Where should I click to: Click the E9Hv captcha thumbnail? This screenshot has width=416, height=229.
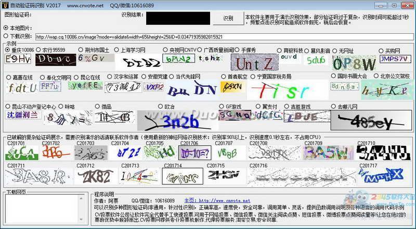(x=18, y=59)
